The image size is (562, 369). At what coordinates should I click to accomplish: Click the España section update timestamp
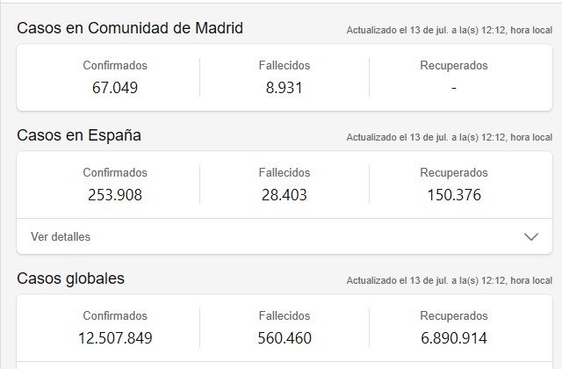(x=449, y=137)
